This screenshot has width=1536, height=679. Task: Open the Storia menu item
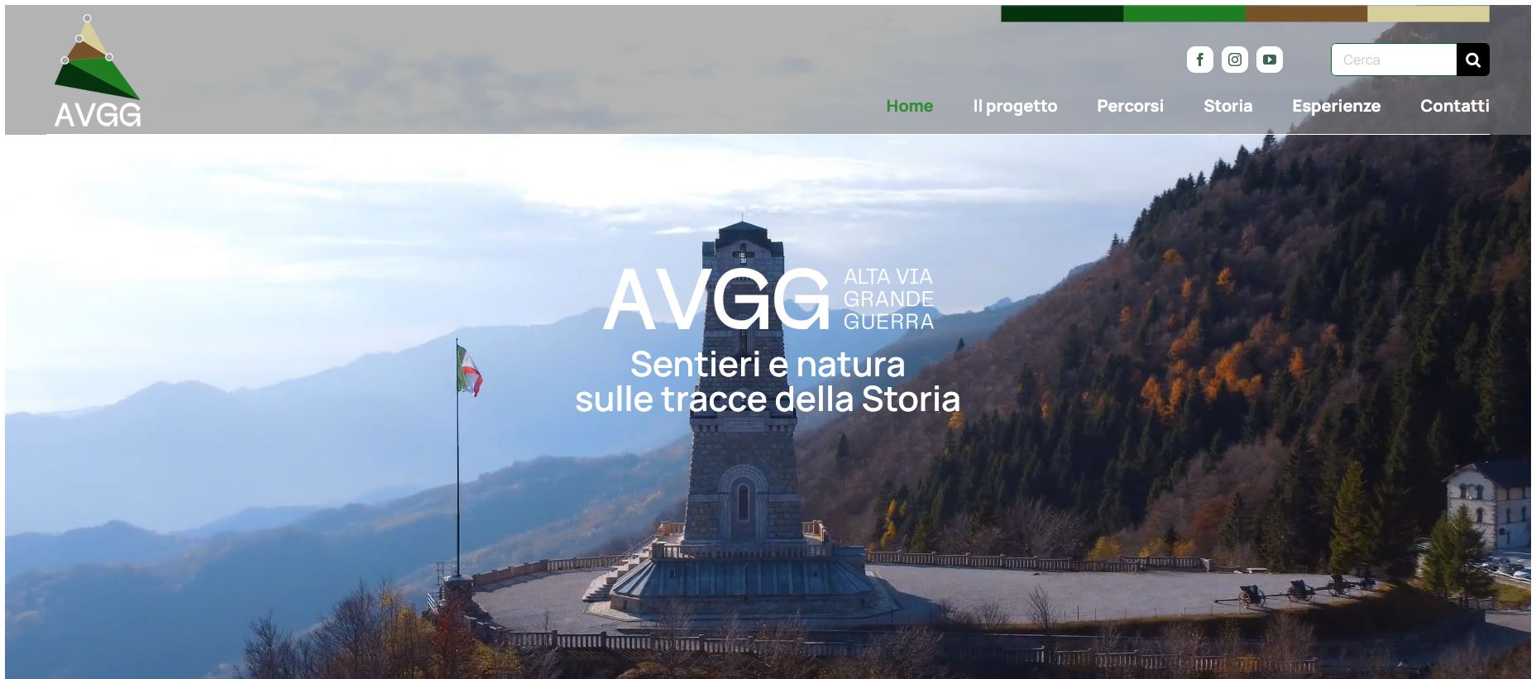1227,106
